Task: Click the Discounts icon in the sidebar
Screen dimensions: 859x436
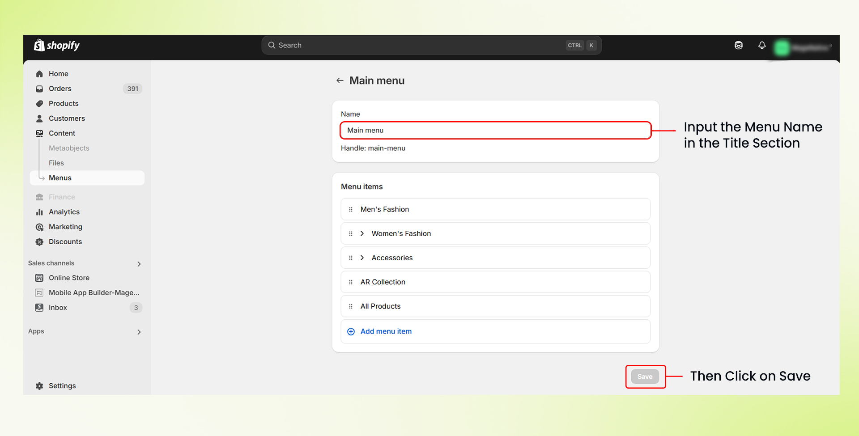Action: pyautogui.click(x=40, y=241)
